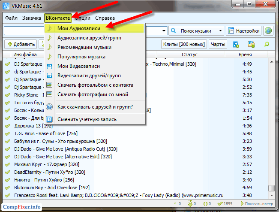Image resolution: width=279 pixels, height=212 pixels.
Task: Click the vertical scrollbar thumb
Action: (272, 188)
